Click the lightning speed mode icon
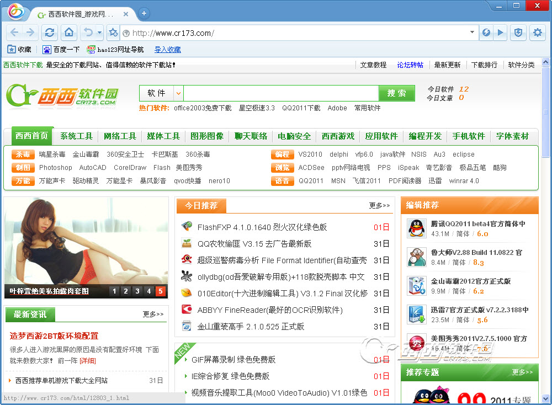Viewport: 552px width, 405px height. click(486, 33)
